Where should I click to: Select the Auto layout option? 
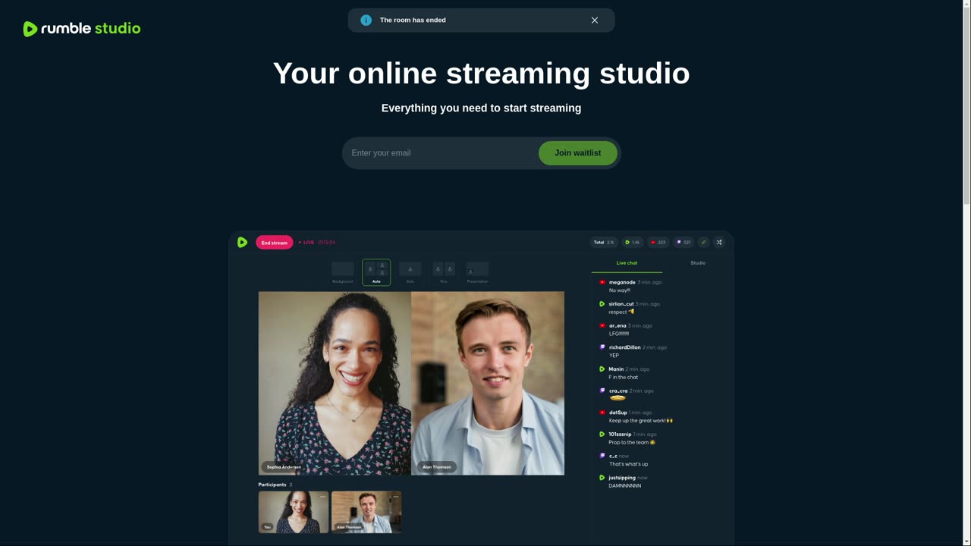click(x=376, y=272)
